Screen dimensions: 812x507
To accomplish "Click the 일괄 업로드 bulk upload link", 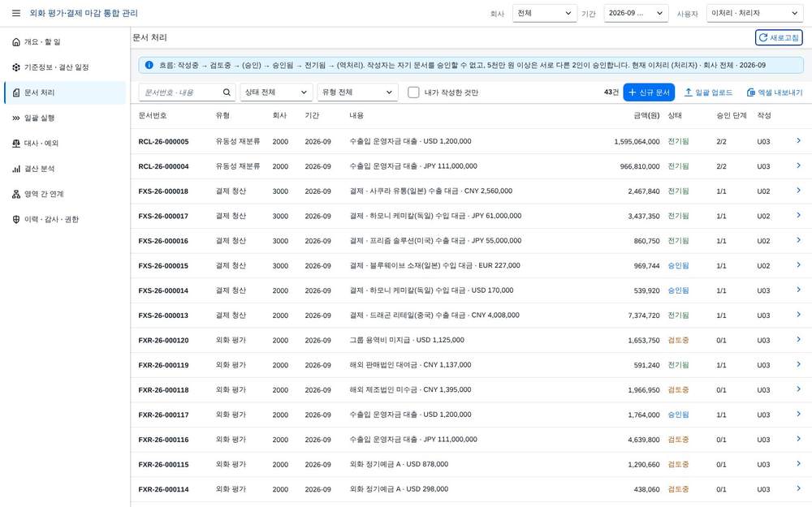I will 708,92.
